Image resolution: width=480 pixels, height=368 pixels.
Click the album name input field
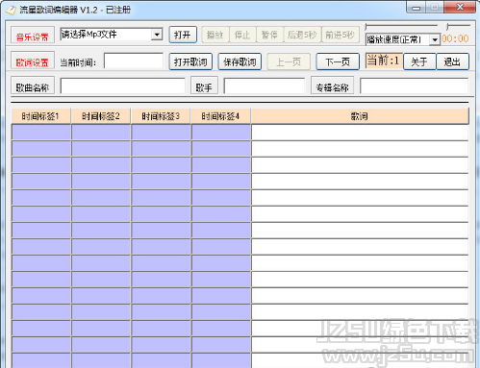click(415, 86)
